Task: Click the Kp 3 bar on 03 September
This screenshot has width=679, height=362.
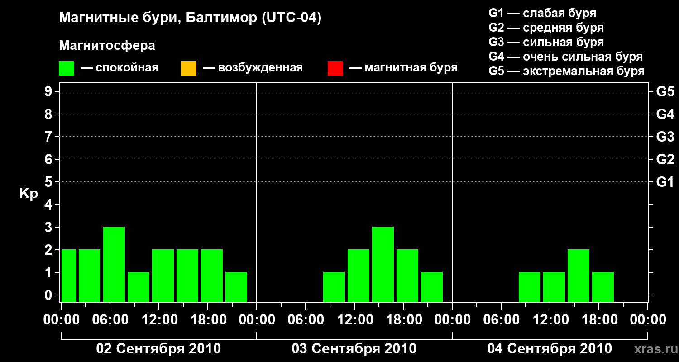Action: (x=383, y=265)
